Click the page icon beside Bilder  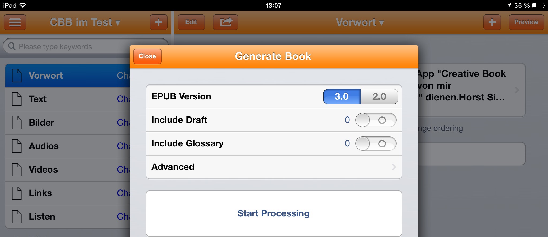(x=17, y=123)
